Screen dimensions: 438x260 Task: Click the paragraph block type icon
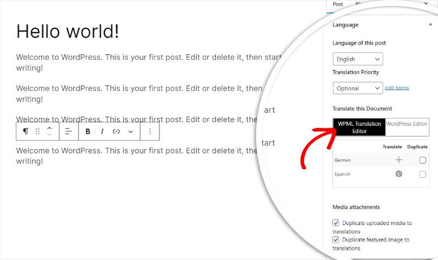click(x=25, y=131)
